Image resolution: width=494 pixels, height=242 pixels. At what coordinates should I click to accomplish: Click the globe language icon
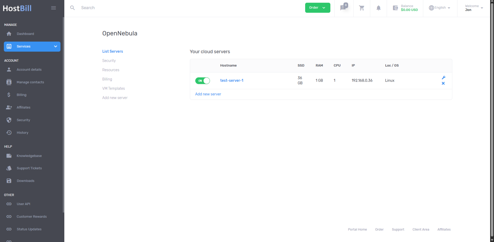point(431,8)
